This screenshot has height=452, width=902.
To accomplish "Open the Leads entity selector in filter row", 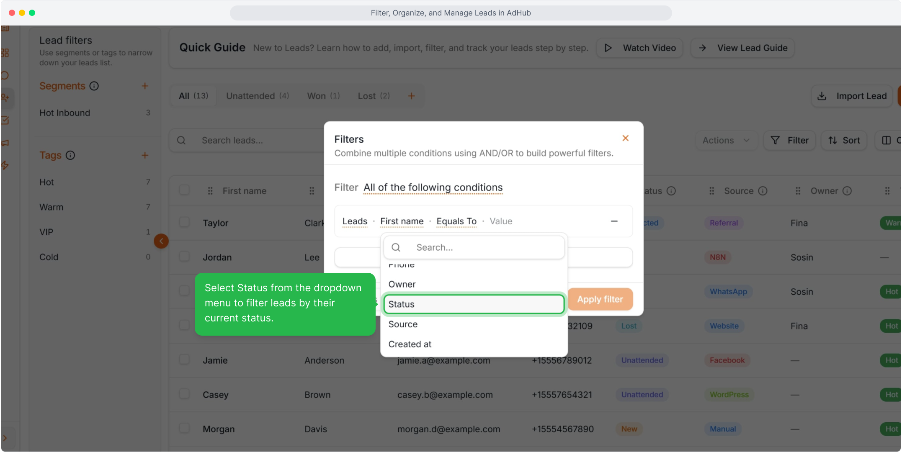I will click(x=355, y=221).
